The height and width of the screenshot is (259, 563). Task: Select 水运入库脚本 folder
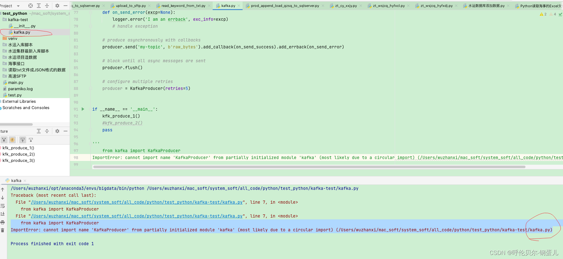pyautogui.click(x=20, y=45)
